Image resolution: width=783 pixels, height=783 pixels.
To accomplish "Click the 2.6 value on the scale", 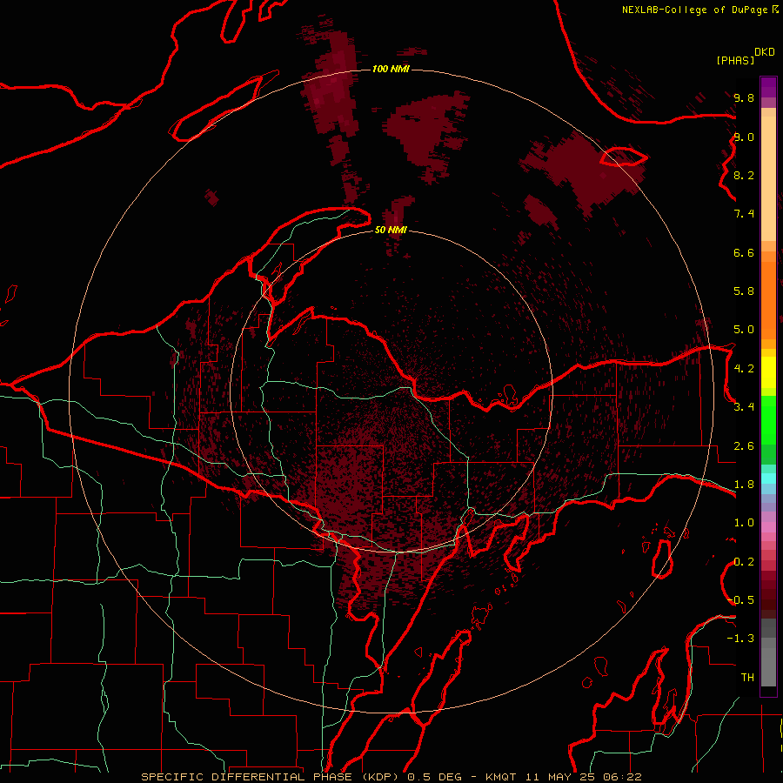I will (744, 446).
